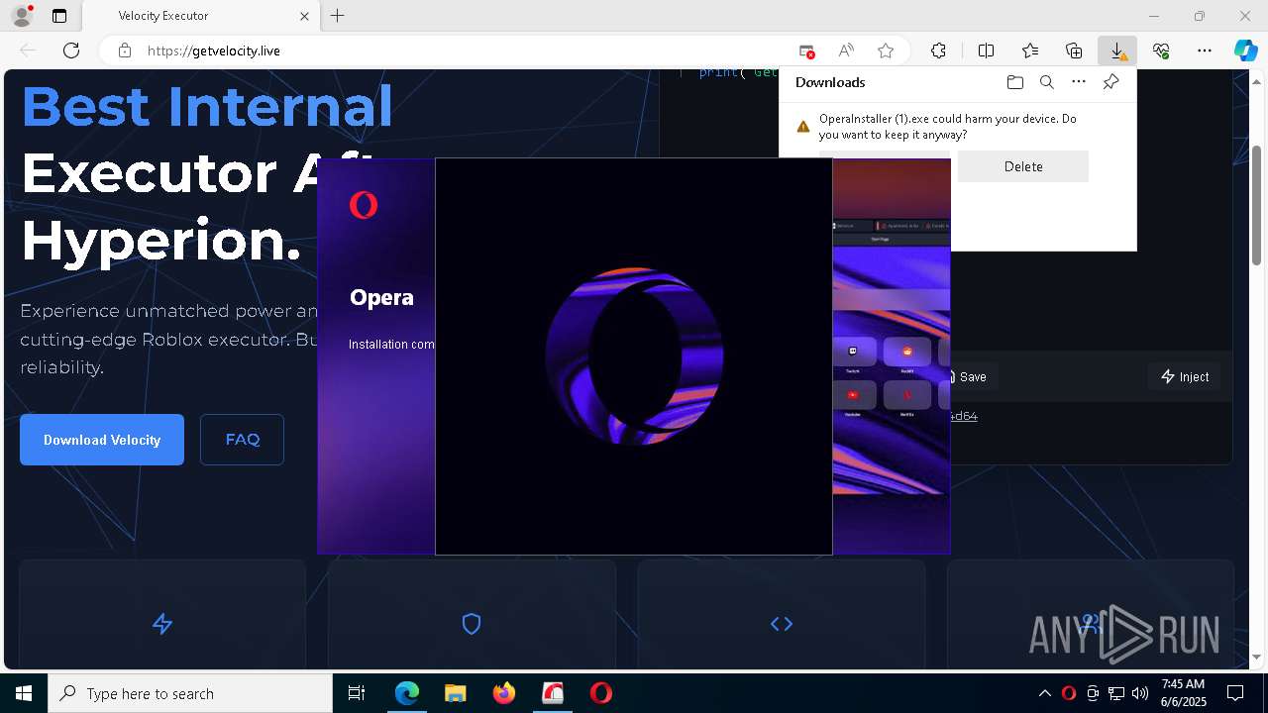Open Edge Settings and more menu
The width and height of the screenshot is (1268, 713).
point(1205,51)
